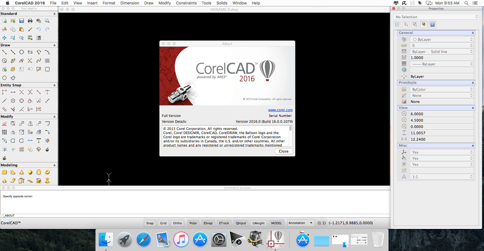The height and width of the screenshot is (251, 484).
Task: Click the Help question mark icon in Properties
Action: [433, 25]
